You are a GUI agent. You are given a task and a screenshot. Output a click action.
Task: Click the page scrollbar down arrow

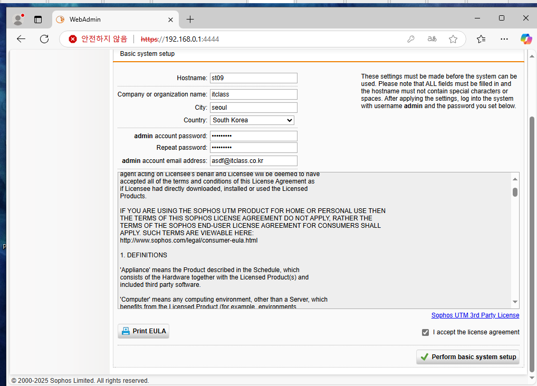pos(532,378)
